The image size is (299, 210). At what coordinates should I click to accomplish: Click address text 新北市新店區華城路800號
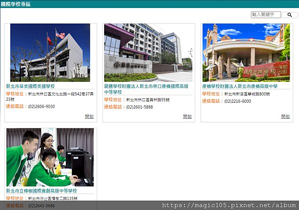click(247, 94)
